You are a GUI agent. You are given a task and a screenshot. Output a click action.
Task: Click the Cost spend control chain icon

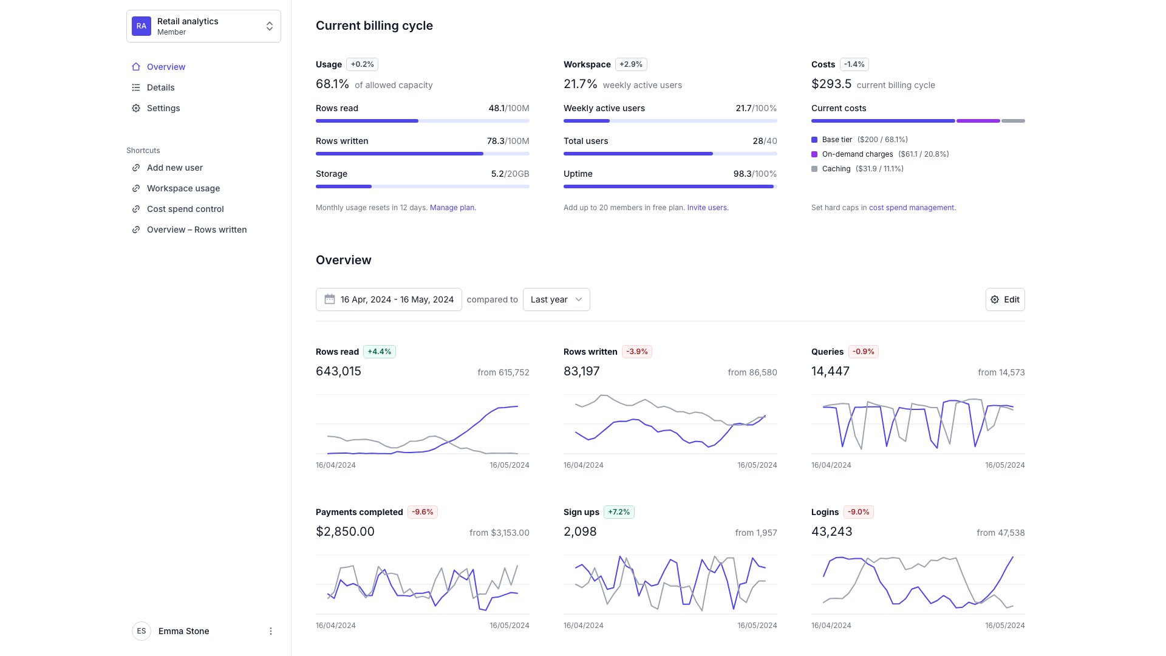point(136,209)
